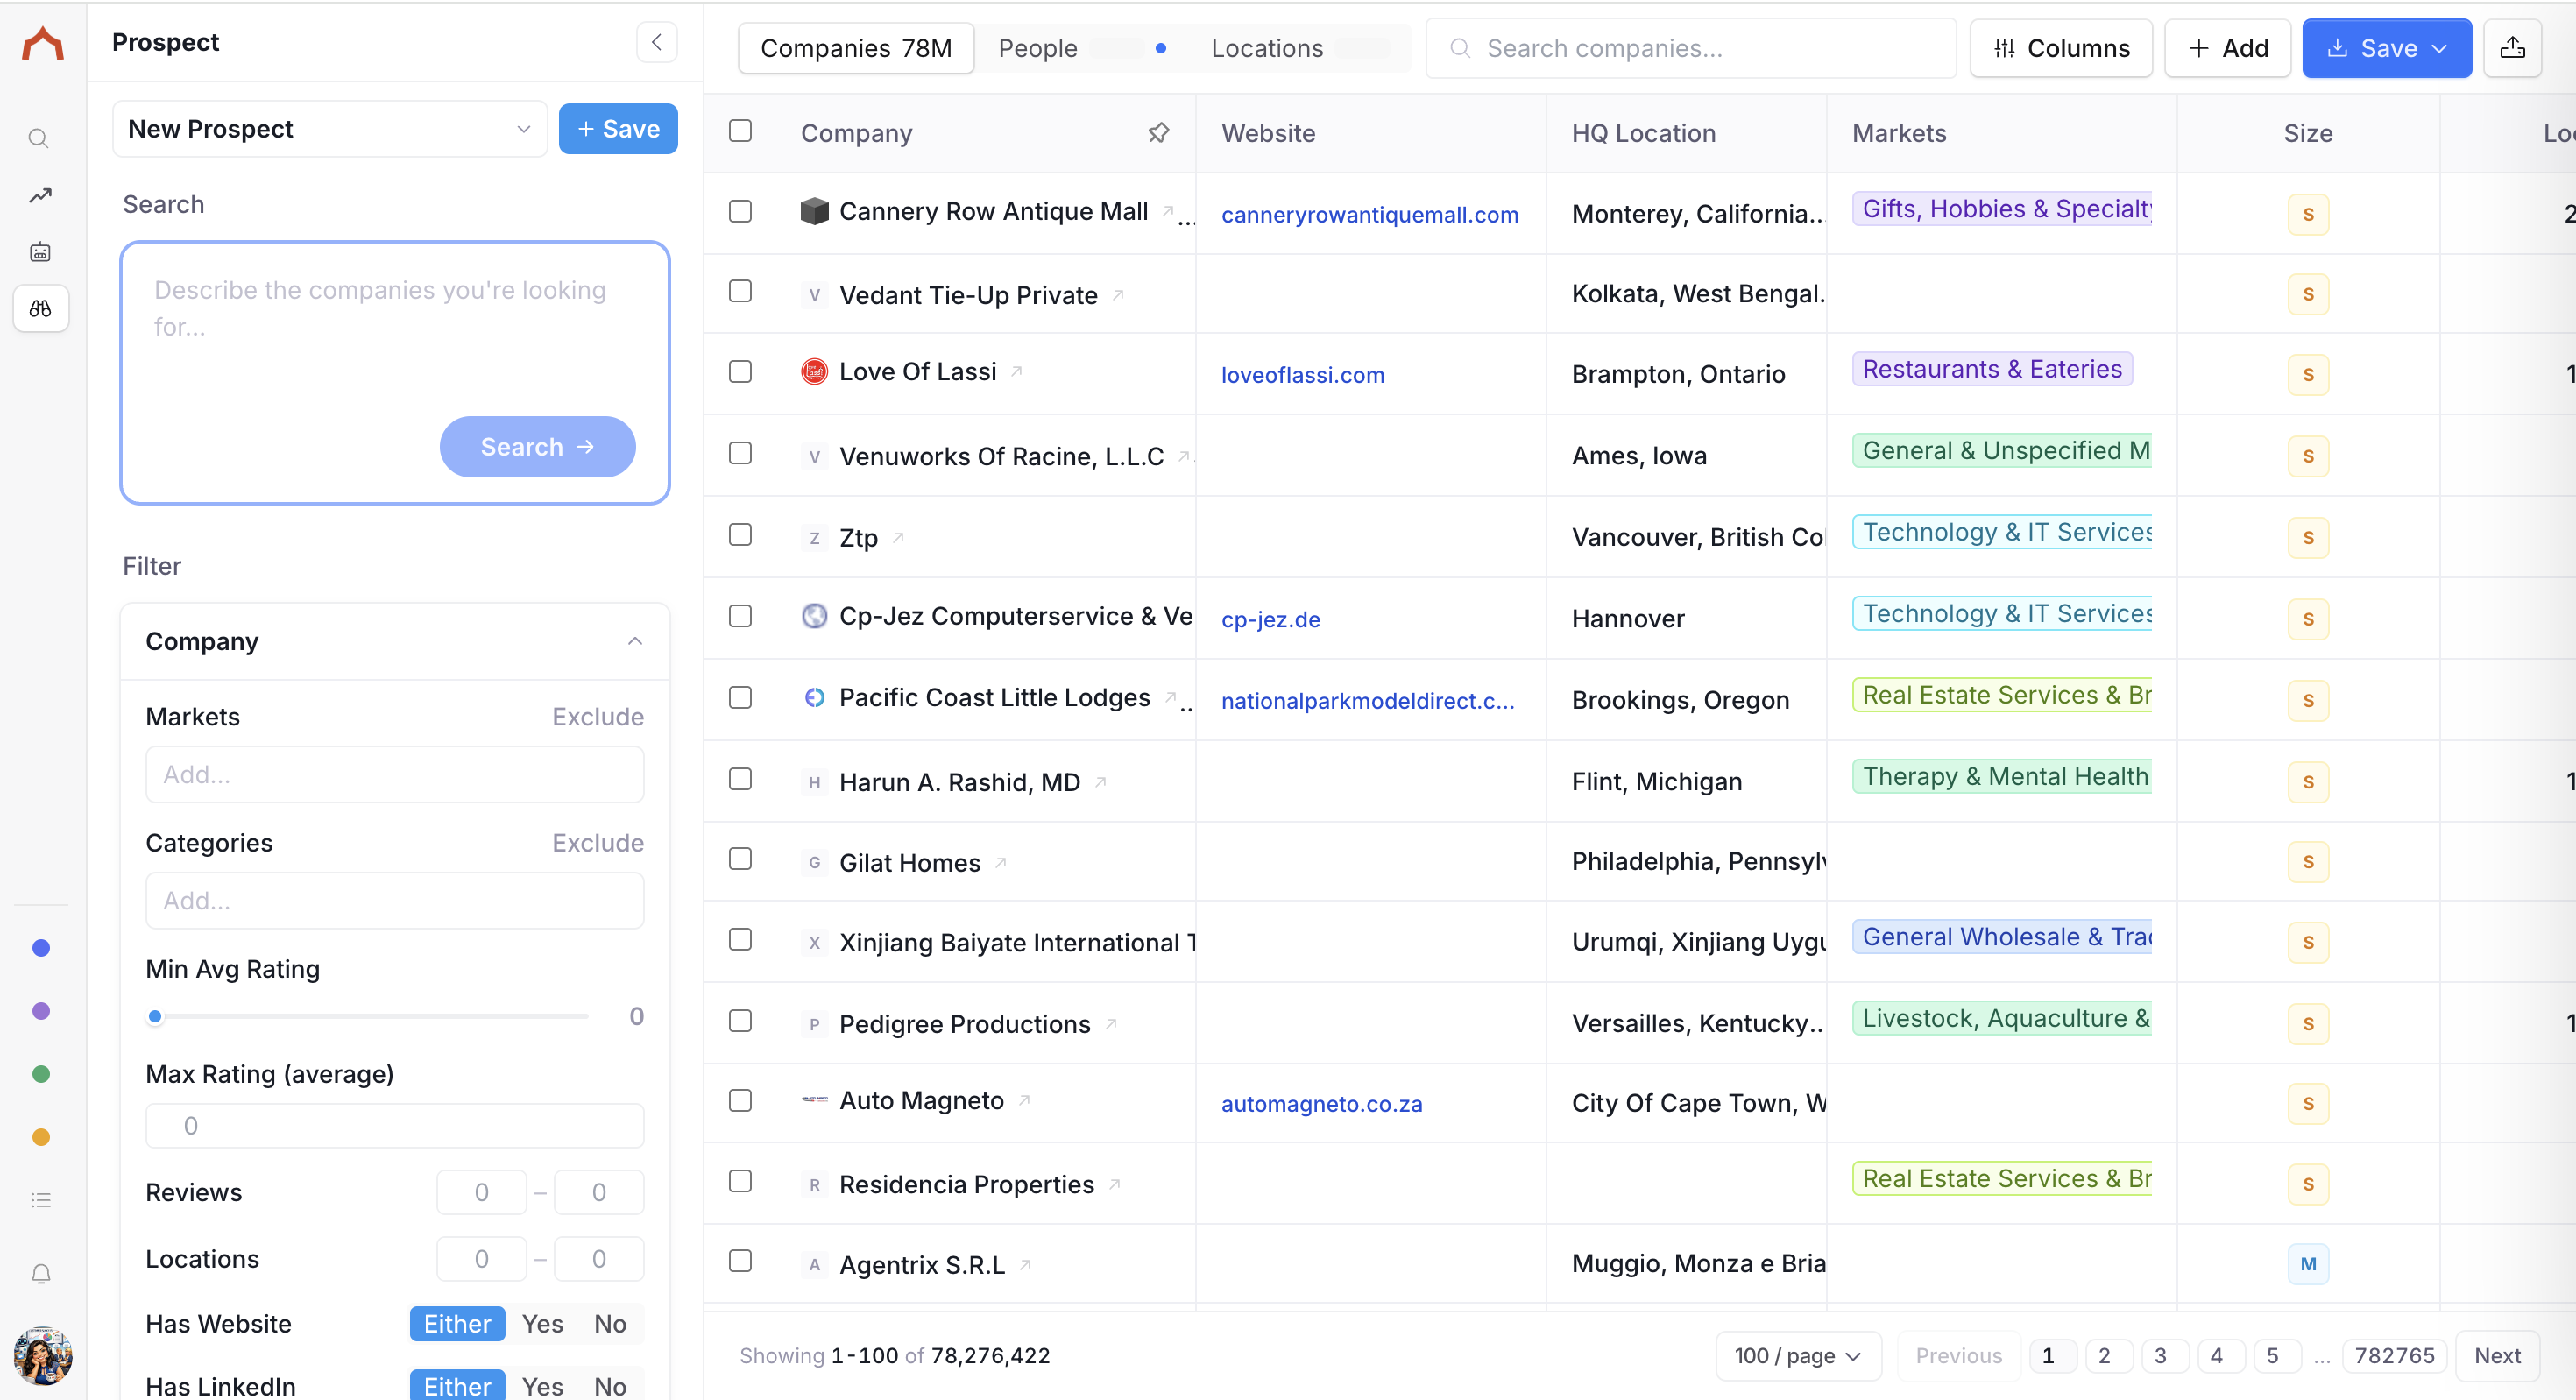Open the 100 / page dropdown
This screenshot has width=2576, height=1400.
click(x=1798, y=1356)
